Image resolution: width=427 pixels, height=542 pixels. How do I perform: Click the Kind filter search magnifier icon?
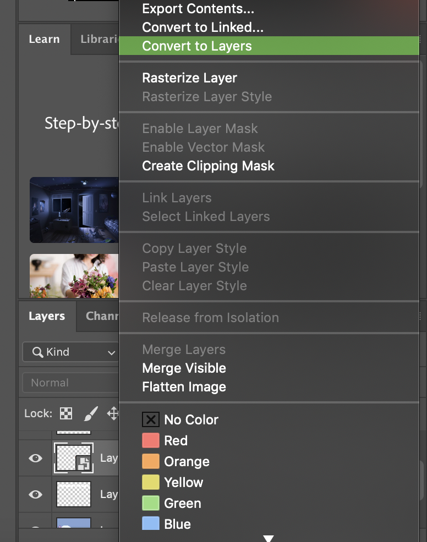point(38,352)
